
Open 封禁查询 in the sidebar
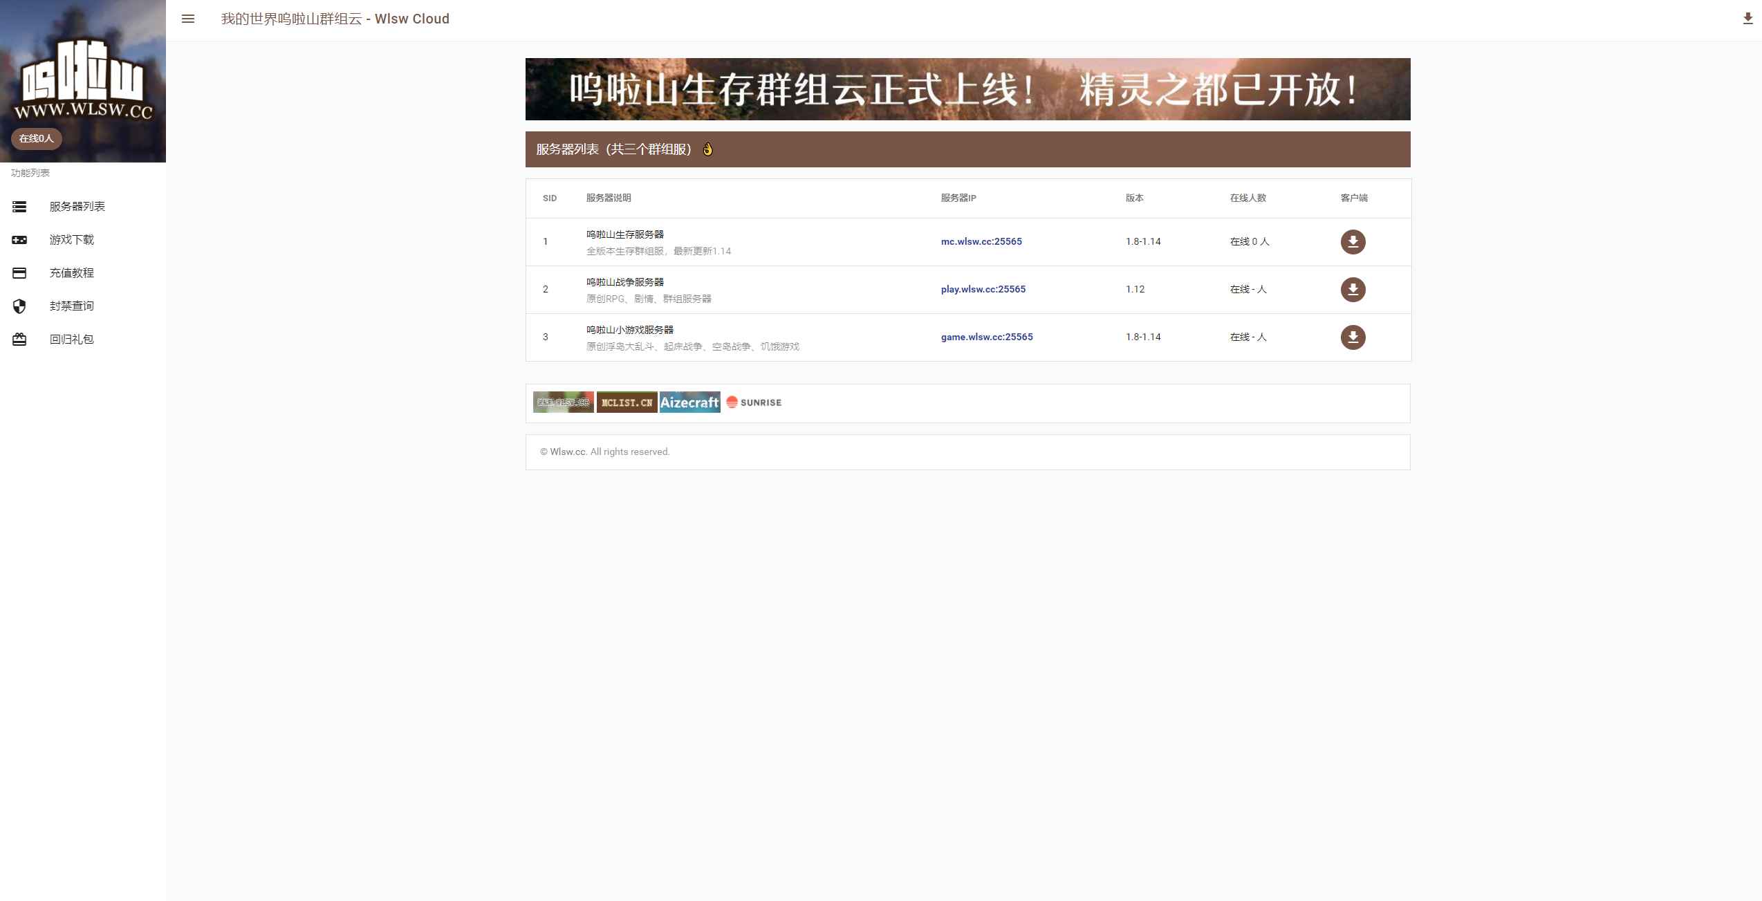tap(83, 306)
